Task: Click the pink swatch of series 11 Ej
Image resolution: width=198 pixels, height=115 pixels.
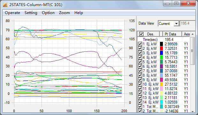Action: pos(161,89)
